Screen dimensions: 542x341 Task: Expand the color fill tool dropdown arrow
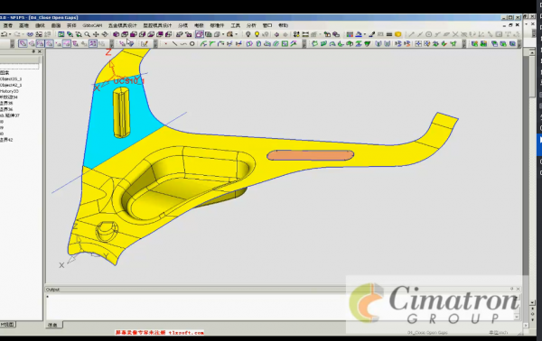(365, 34)
